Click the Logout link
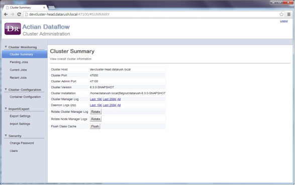Screen dimensions: 295x185 [284, 21]
